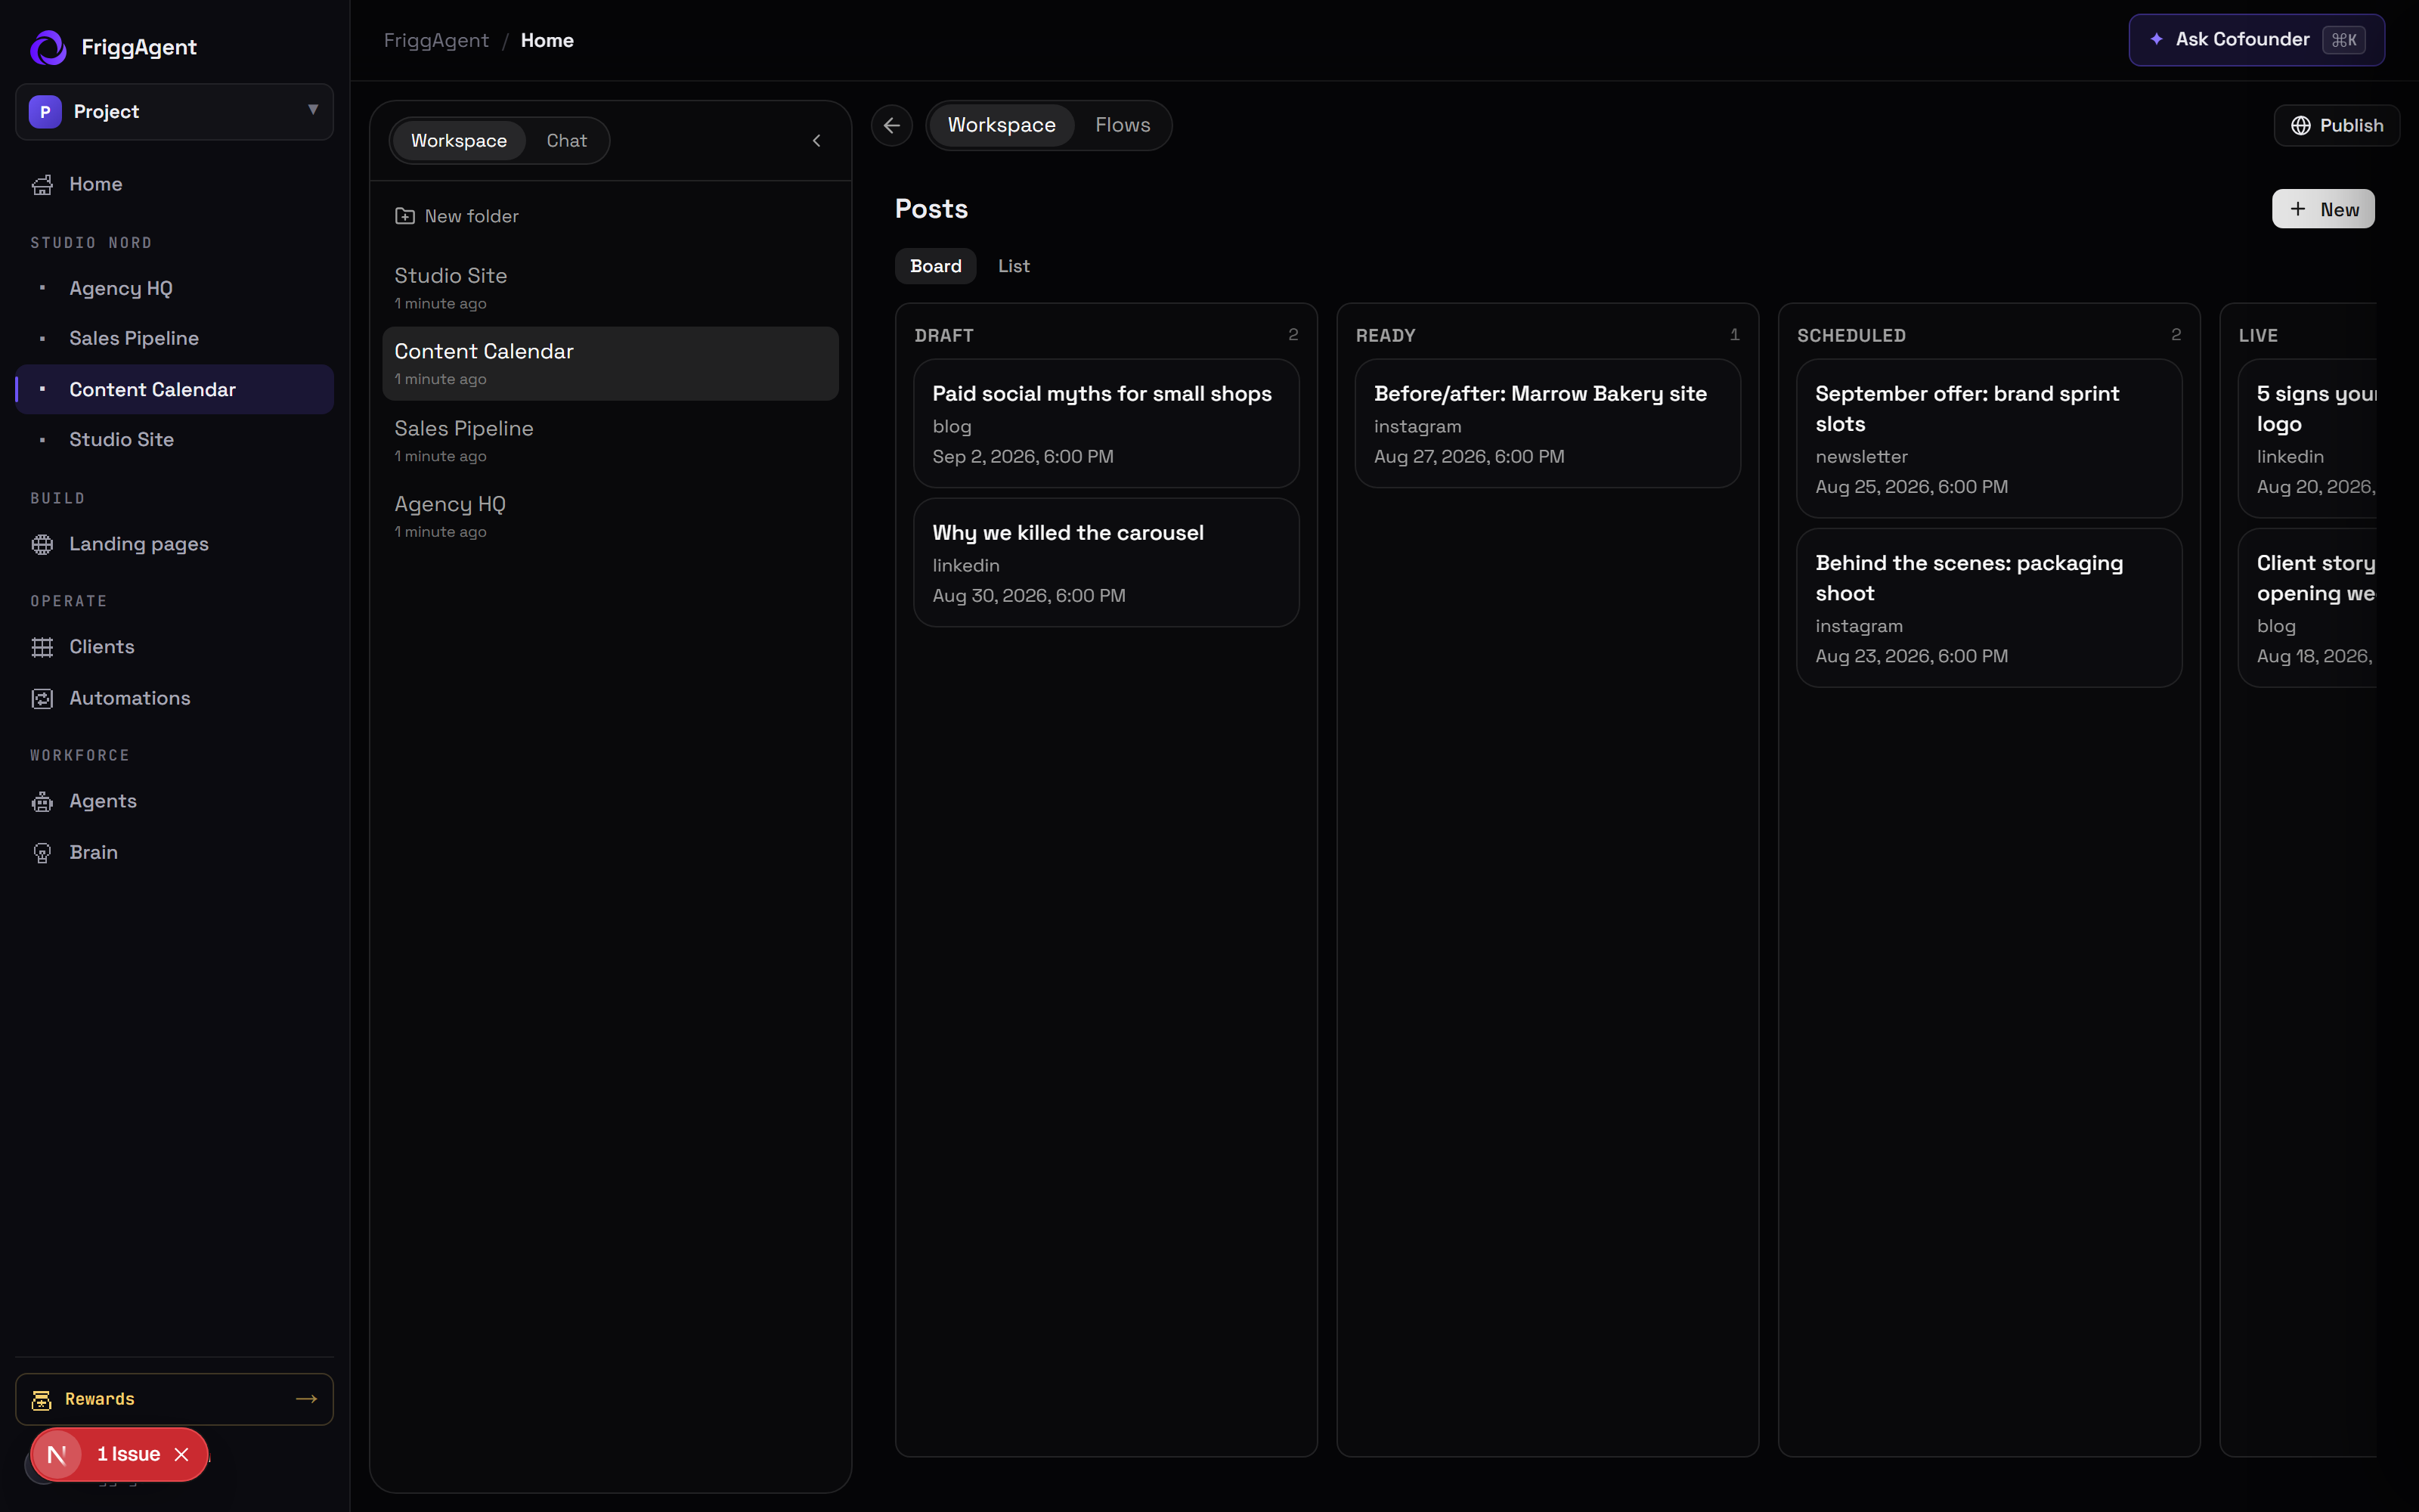
Task: Click the sparkle icon in Ask Cofounder
Action: pyautogui.click(x=2156, y=40)
